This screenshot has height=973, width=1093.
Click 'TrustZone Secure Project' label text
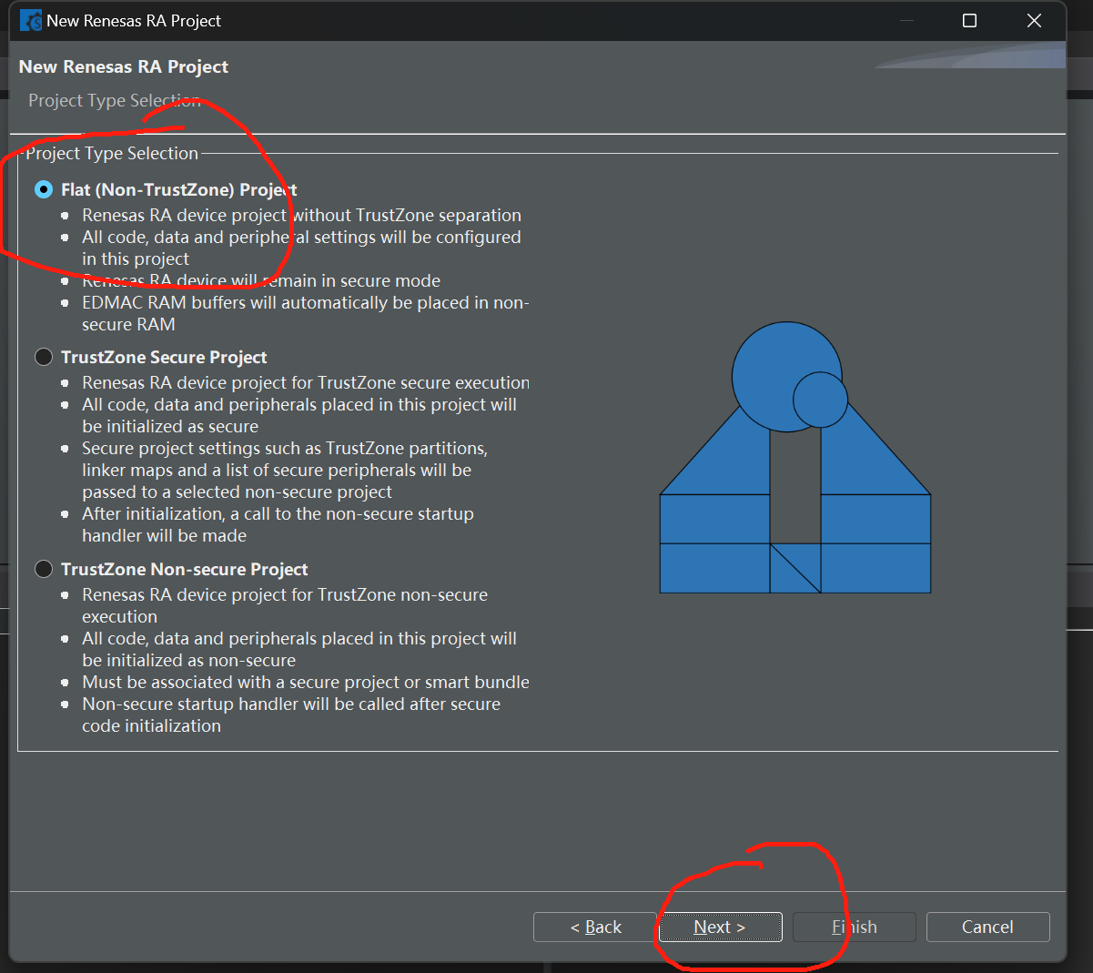(164, 357)
